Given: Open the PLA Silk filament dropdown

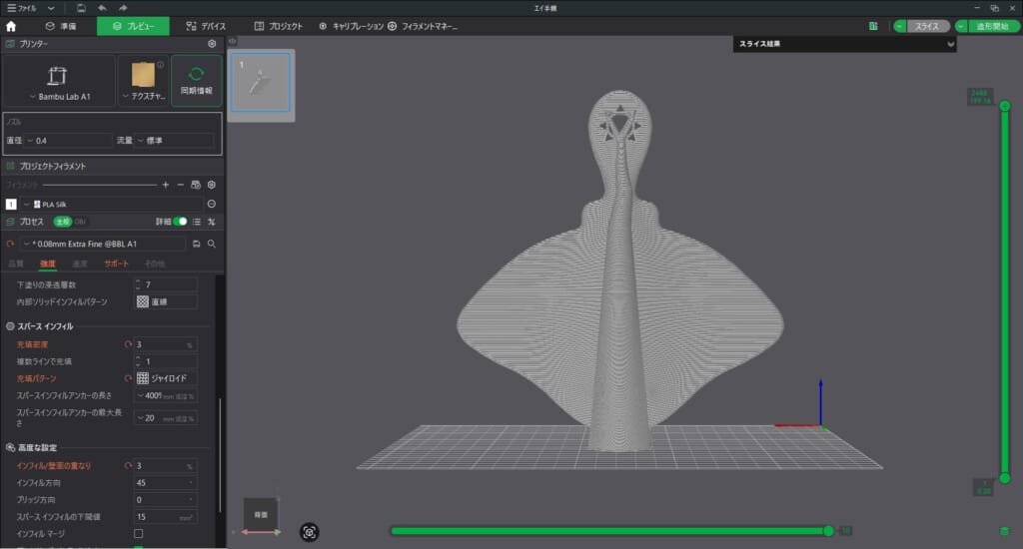Looking at the screenshot, I should (x=111, y=204).
